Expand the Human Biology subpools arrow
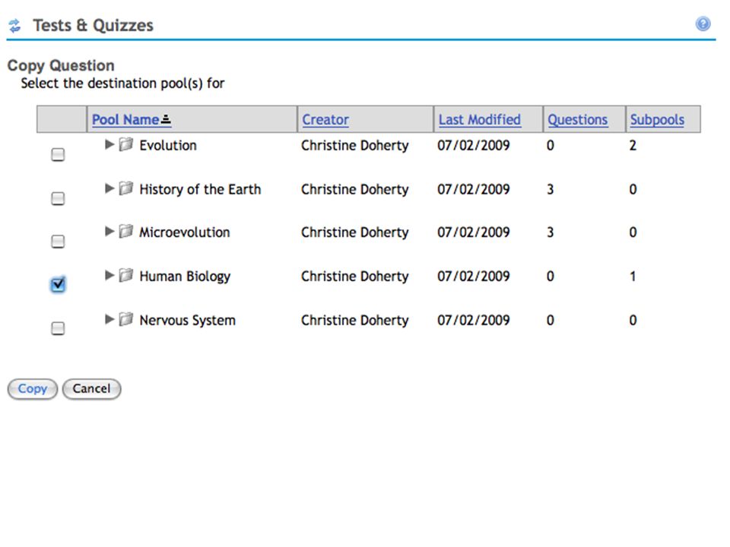 click(x=109, y=275)
